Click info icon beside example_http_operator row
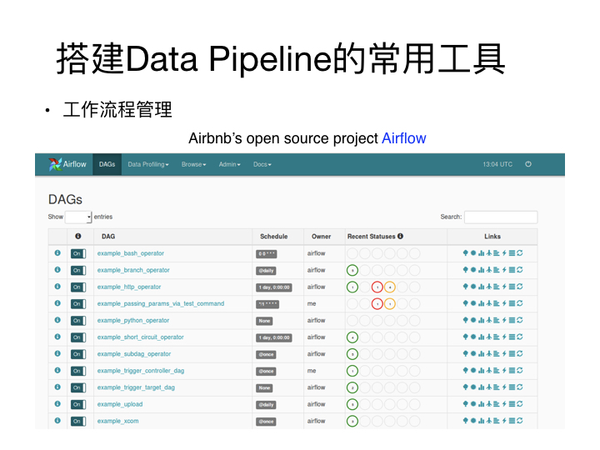This screenshot has height=450, width=600. coord(57,287)
